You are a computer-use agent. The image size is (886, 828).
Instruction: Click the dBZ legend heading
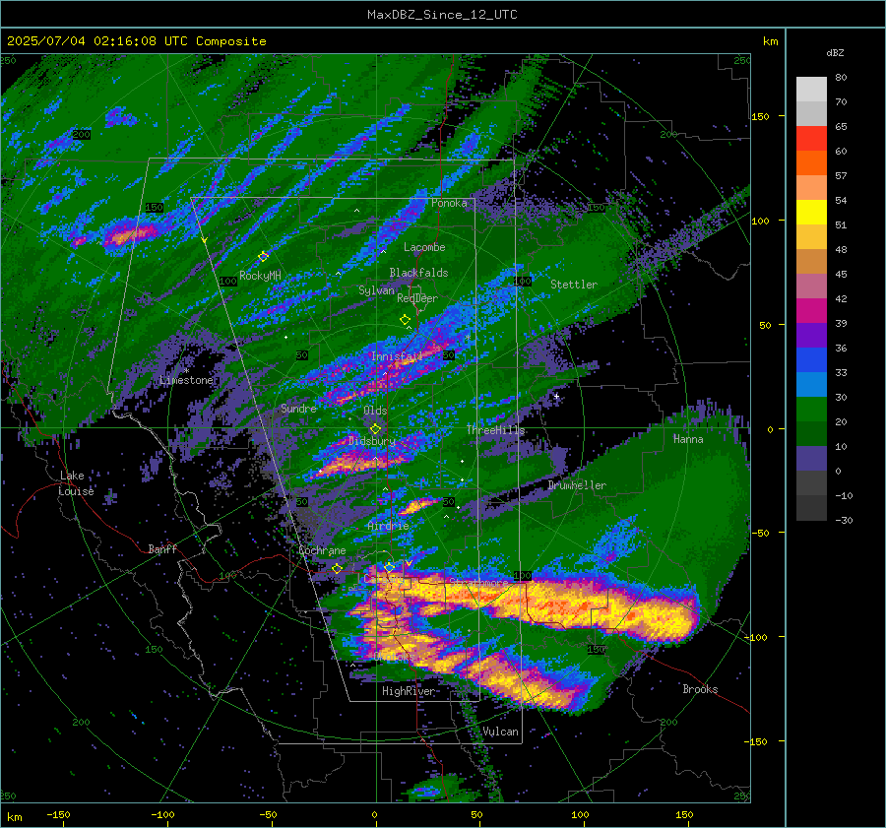pos(835,52)
